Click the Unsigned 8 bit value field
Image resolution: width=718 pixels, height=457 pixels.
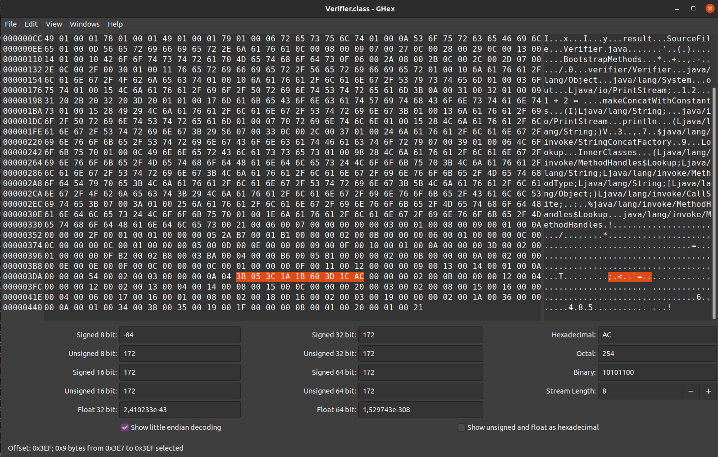pos(180,354)
